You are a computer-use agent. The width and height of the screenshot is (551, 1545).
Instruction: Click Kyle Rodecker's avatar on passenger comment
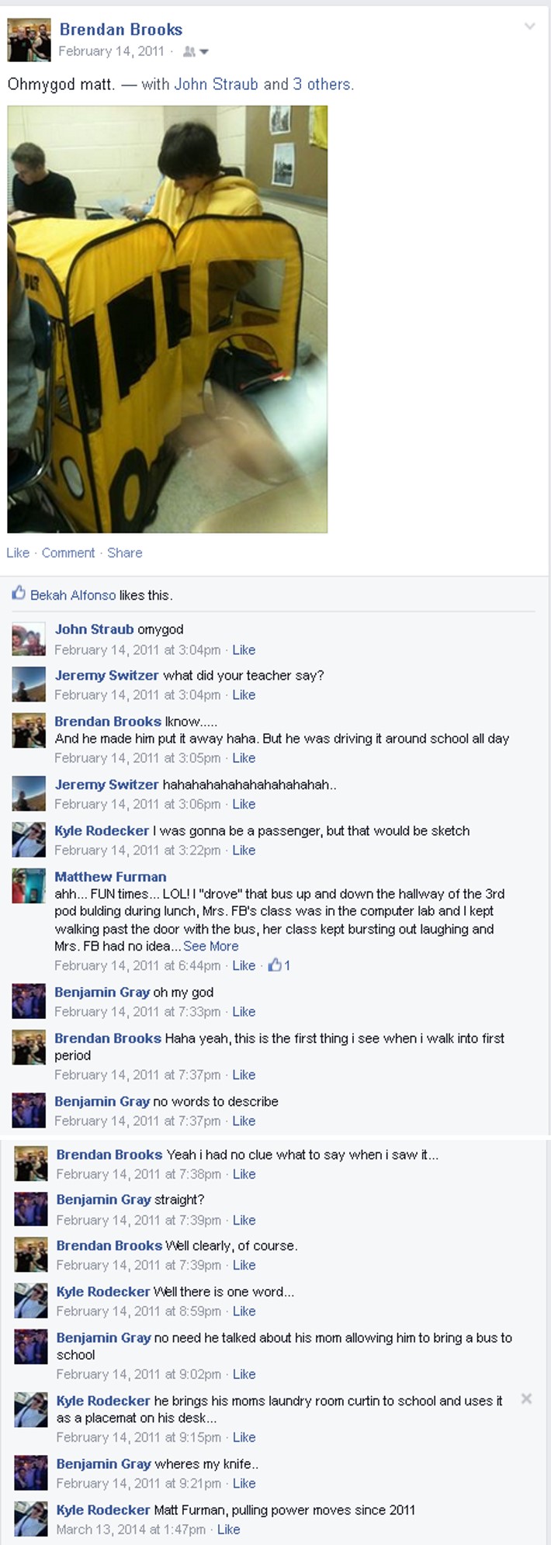tap(29, 840)
